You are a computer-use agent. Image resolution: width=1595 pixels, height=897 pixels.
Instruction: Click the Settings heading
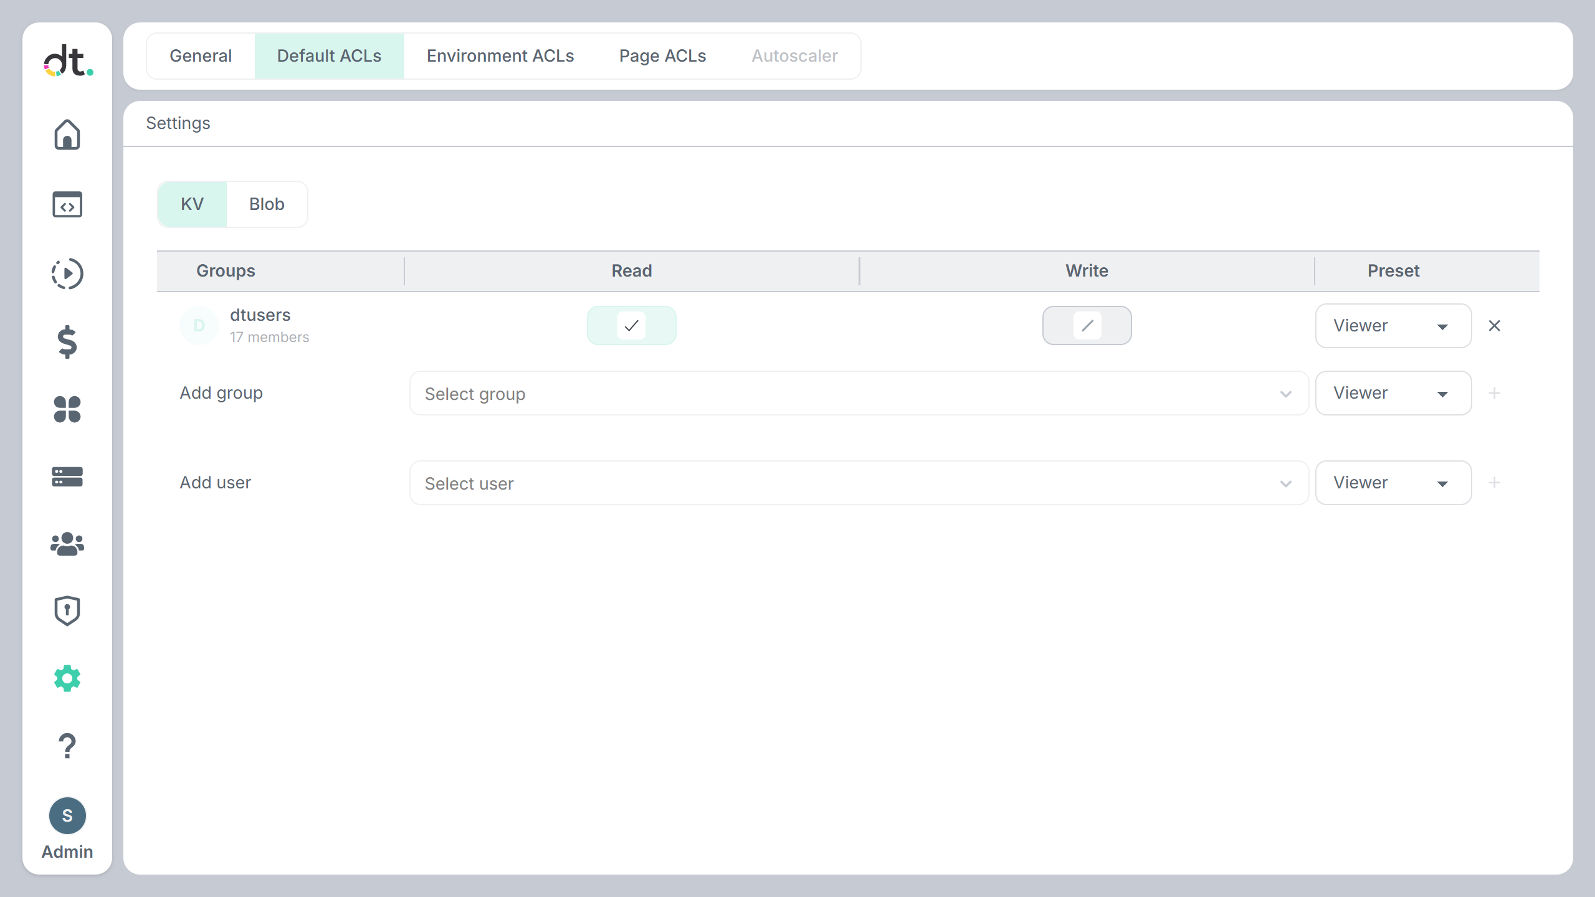click(178, 123)
